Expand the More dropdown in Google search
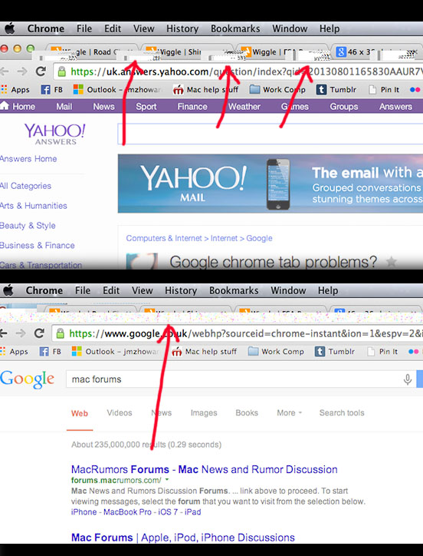This screenshot has height=556, width=423. (x=289, y=412)
